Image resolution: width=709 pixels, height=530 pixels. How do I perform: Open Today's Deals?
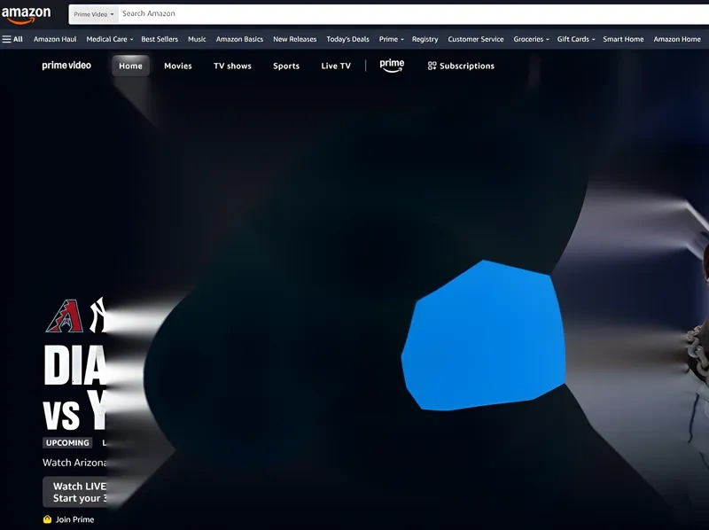click(347, 39)
